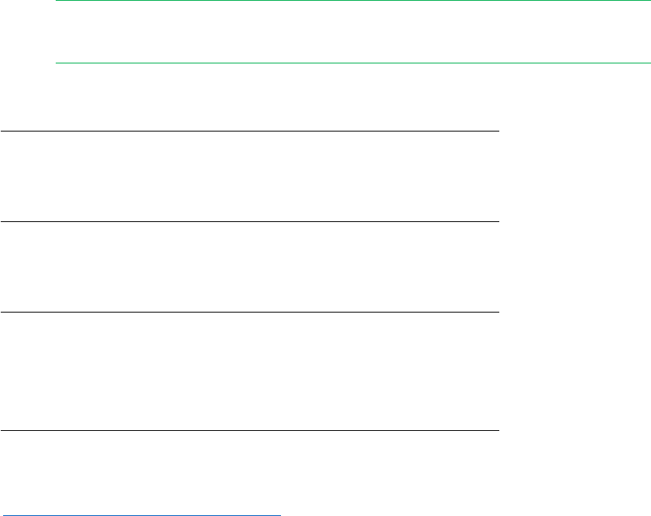Click the right end of the first black rule
The width and height of the screenshot is (651, 516).
(498, 132)
